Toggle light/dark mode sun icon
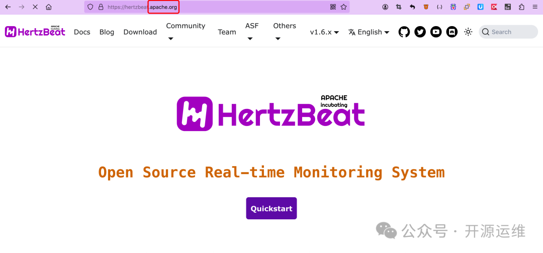The height and width of the screenshot is (253, 543). point(468,32)
